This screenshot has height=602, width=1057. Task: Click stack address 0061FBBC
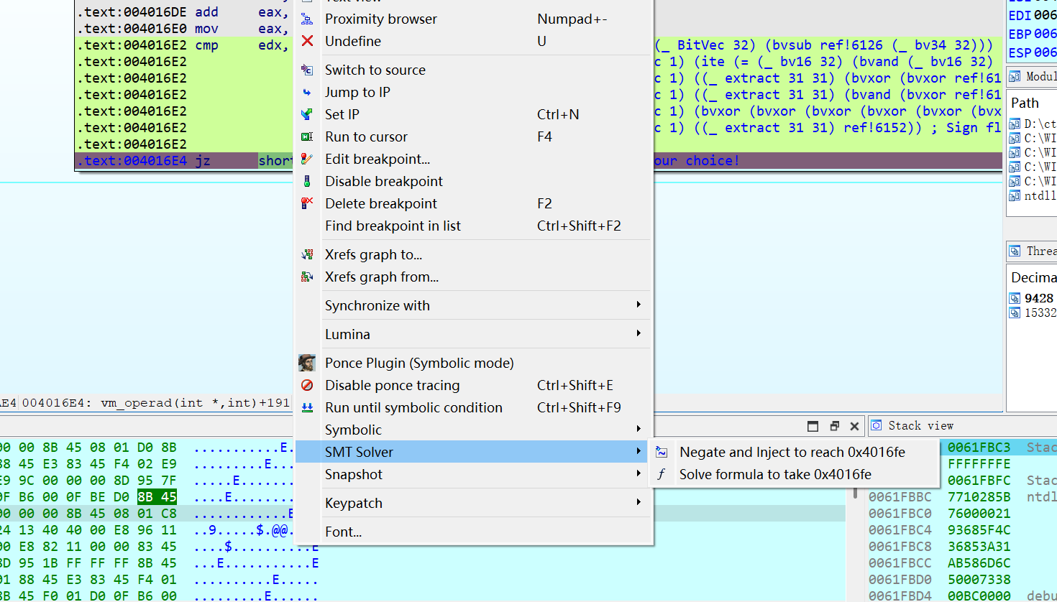[x=900, y=497]
